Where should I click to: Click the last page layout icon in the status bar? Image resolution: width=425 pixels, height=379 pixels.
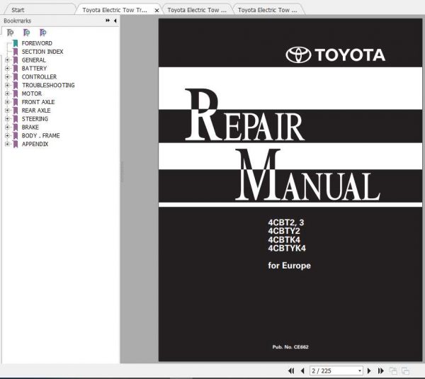tap(405, 370)
